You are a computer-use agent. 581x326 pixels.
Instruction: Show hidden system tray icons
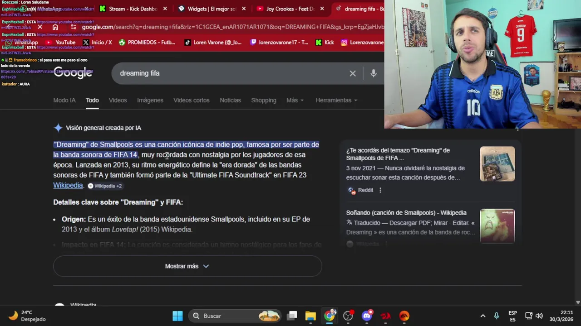pyautogui.click(x=483, y=316)
